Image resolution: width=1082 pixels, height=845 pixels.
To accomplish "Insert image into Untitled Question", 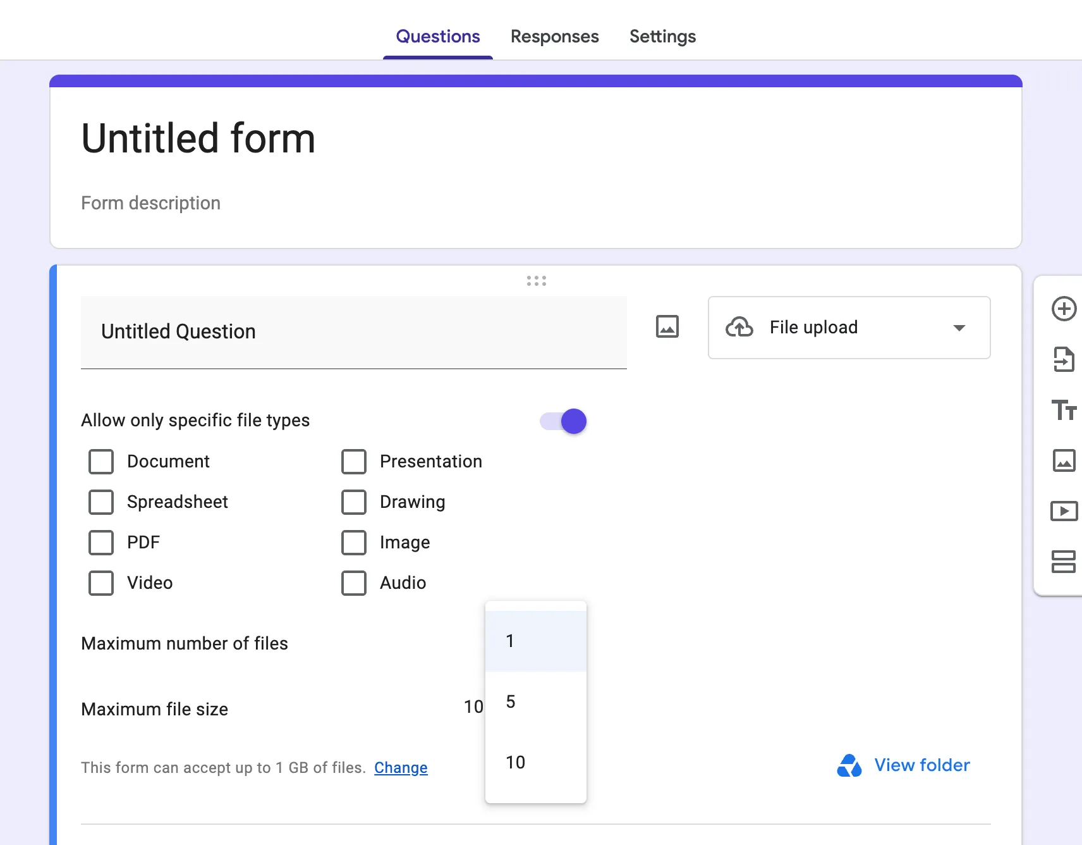I will coord(667,327).
